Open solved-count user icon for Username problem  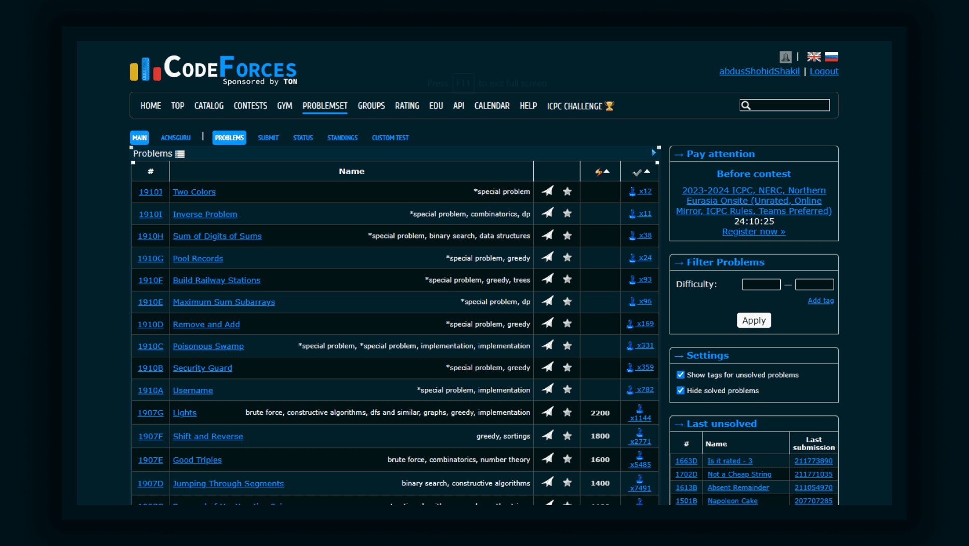point(630,390)
